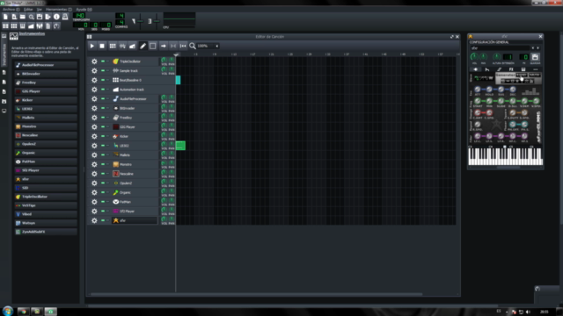Click the Guardar save preset button

click(x=535, y=57)
